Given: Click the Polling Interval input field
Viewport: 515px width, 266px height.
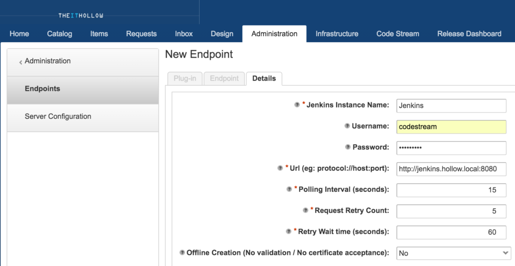Looking at the screenshot, I should click(451, 190).
